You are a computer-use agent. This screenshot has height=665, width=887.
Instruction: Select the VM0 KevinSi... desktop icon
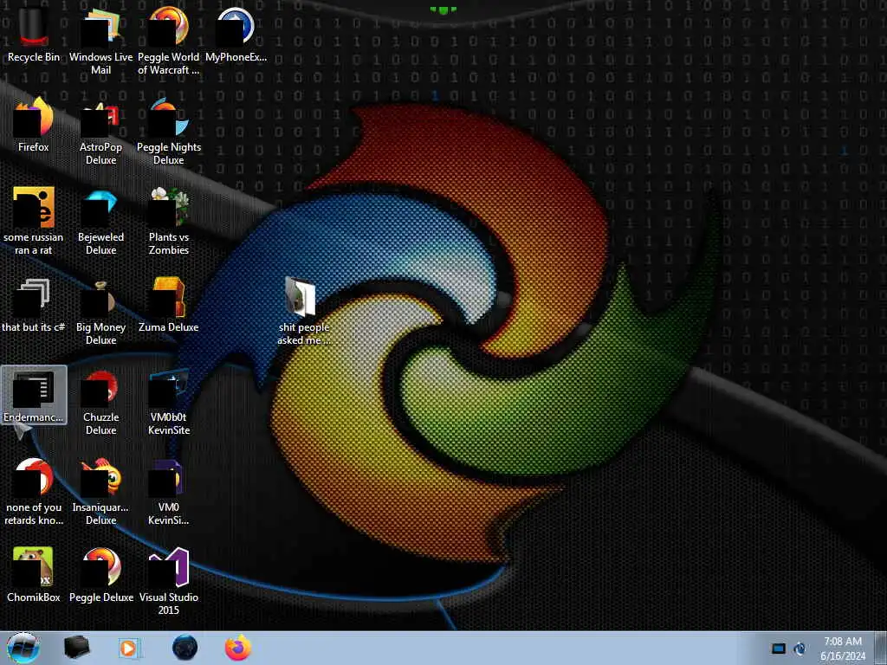(169, 491)
